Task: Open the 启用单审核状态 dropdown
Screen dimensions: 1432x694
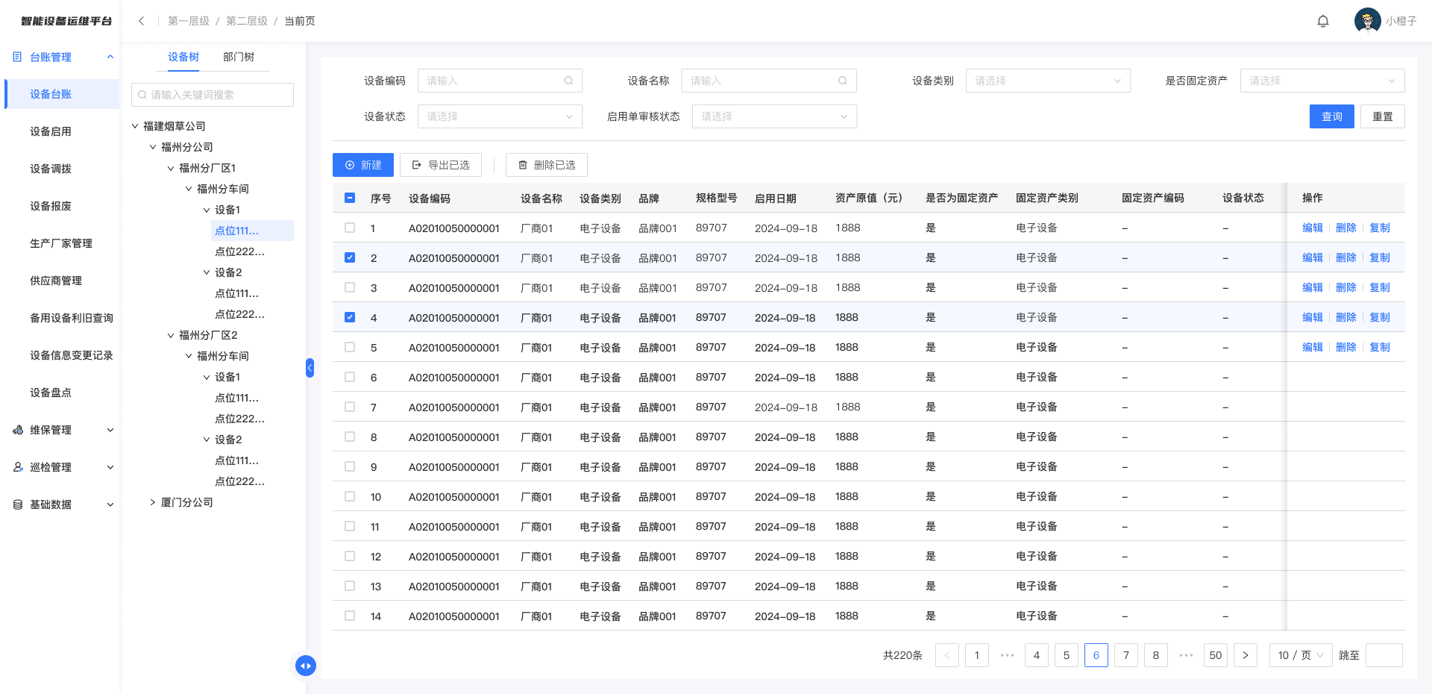Action: 774,116
